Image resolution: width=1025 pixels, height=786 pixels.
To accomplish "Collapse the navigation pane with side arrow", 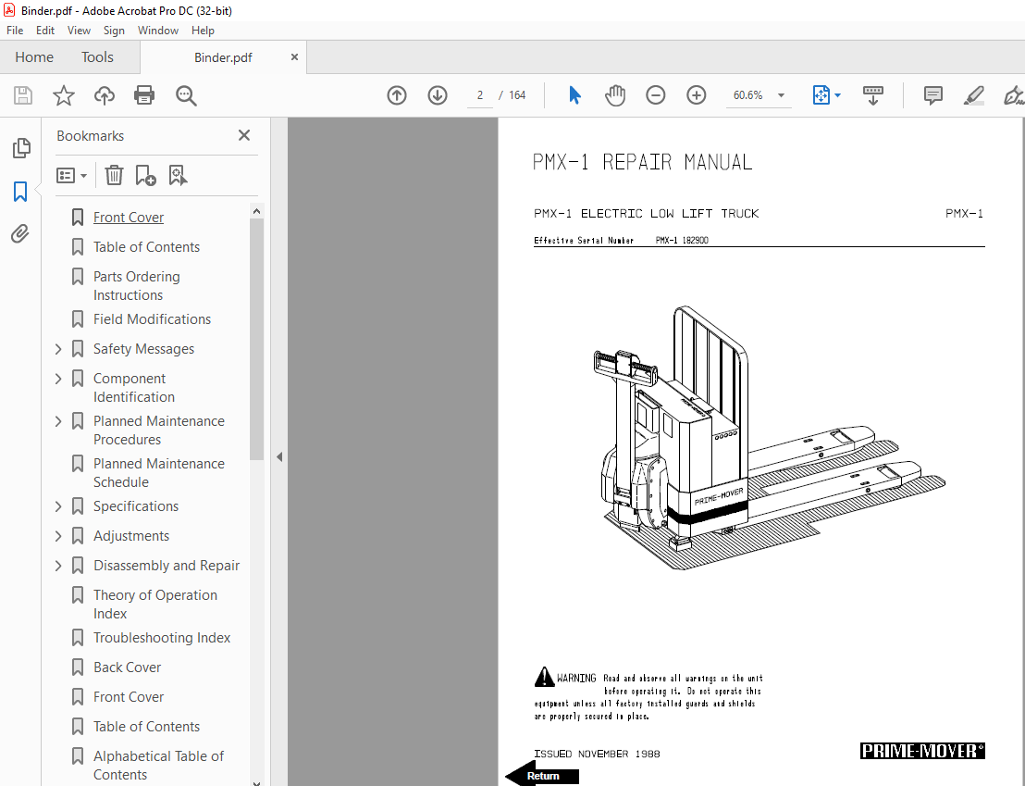I will coord(279,456).
